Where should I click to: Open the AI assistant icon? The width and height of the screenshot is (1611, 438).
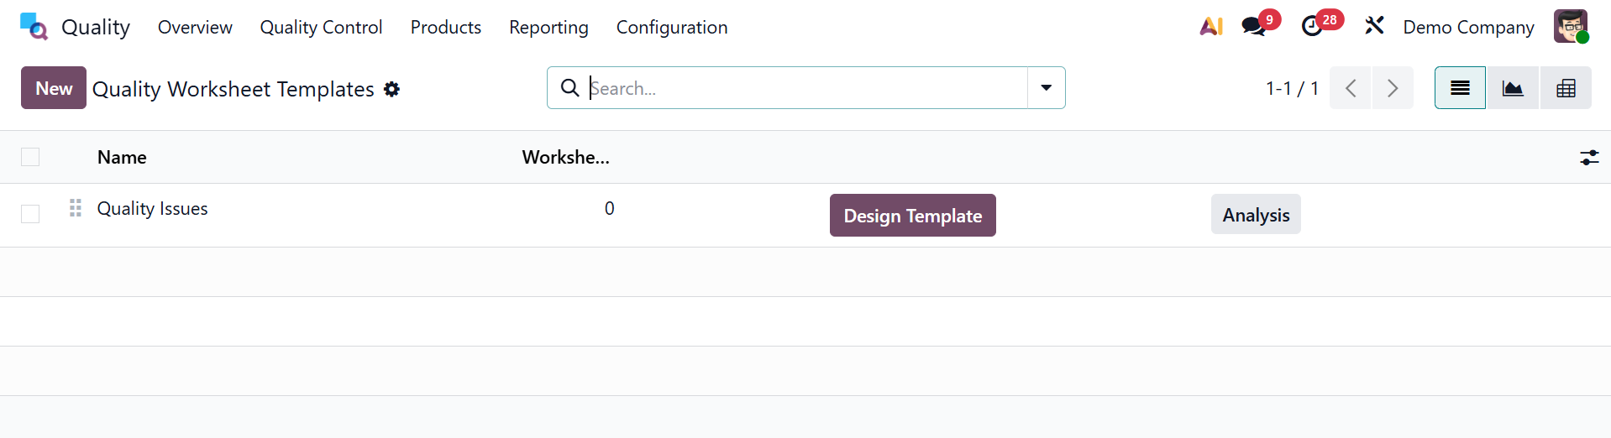click(x=1211, y=27)
